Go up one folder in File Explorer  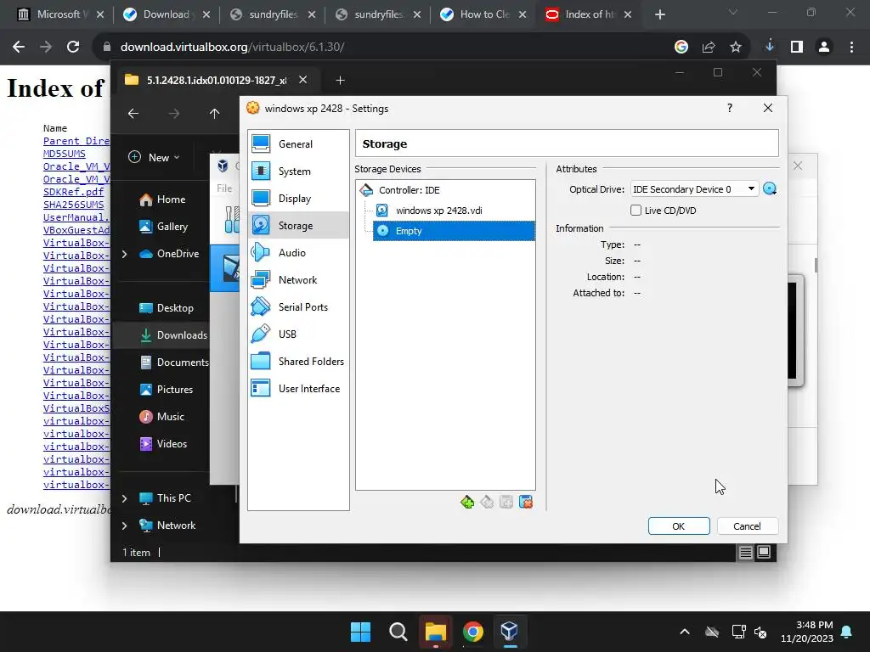215,114
